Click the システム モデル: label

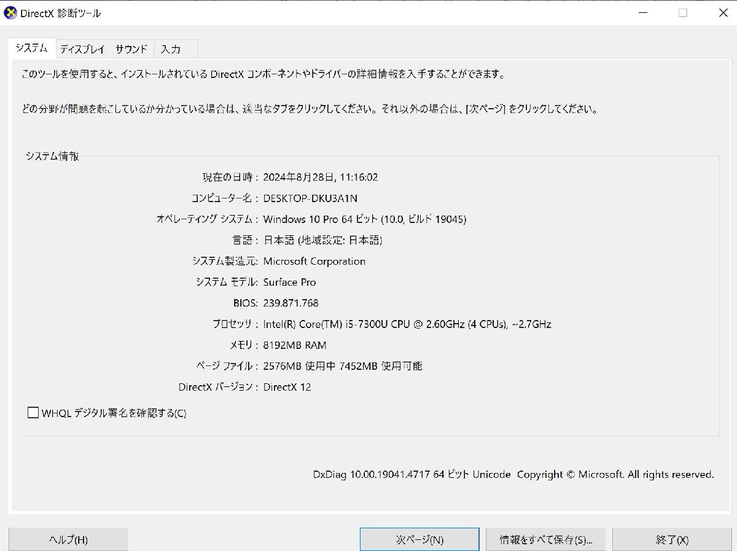click(x=227, y=282)
